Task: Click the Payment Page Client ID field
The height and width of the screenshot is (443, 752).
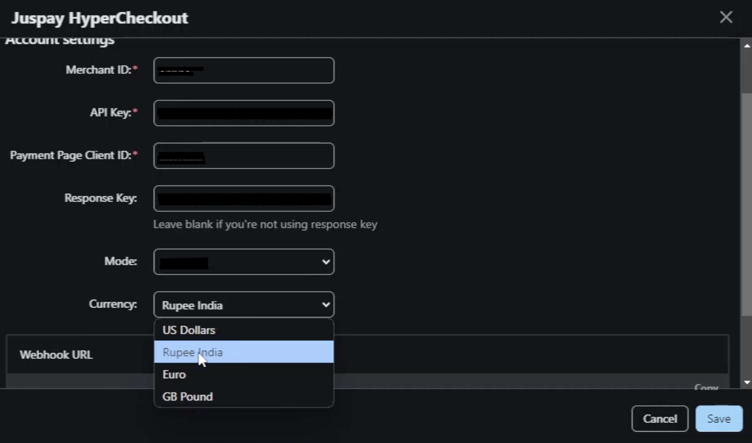Action: pos(244,156)
